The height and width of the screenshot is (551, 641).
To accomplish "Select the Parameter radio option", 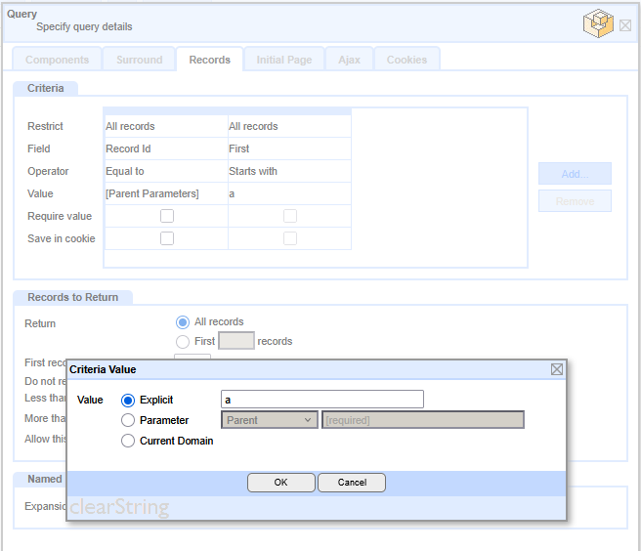I will (128, 420).
